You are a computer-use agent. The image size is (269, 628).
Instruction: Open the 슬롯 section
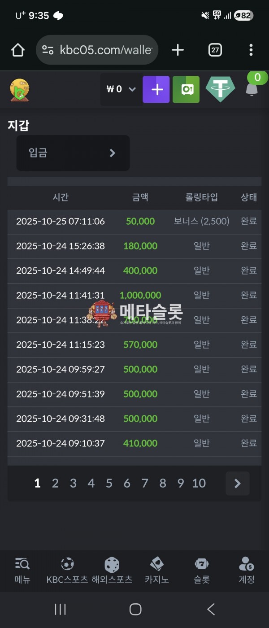(202, 571)
